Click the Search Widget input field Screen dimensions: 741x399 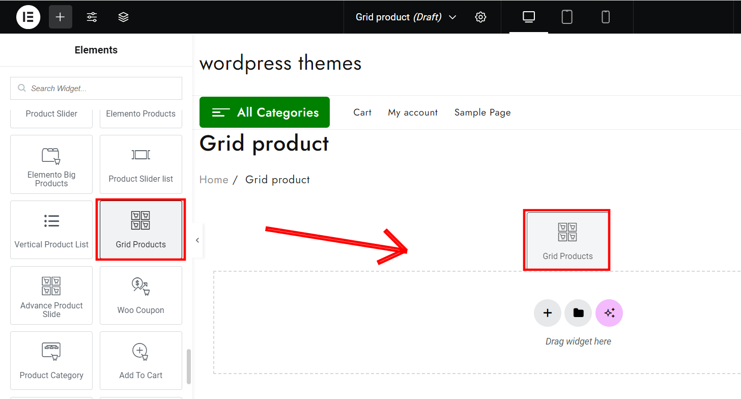click(96, 89)
